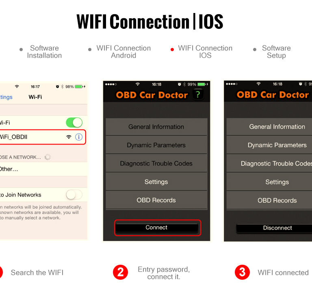Open Diagnostic Trouble Codes in middle phone
Image resolution: width=312 pixels, height=298 pixels.
[156, 163]
